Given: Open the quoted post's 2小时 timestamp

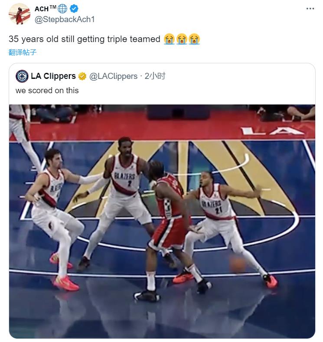Looking at the screenshot, I should (155, 76).
